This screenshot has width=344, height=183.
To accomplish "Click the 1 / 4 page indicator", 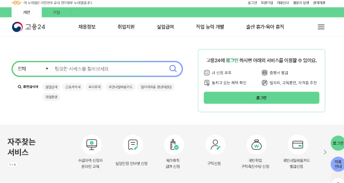I will point(13,165).
